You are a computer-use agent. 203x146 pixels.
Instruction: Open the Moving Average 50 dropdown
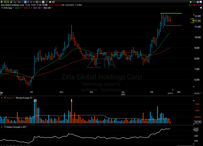pos(33,98)
